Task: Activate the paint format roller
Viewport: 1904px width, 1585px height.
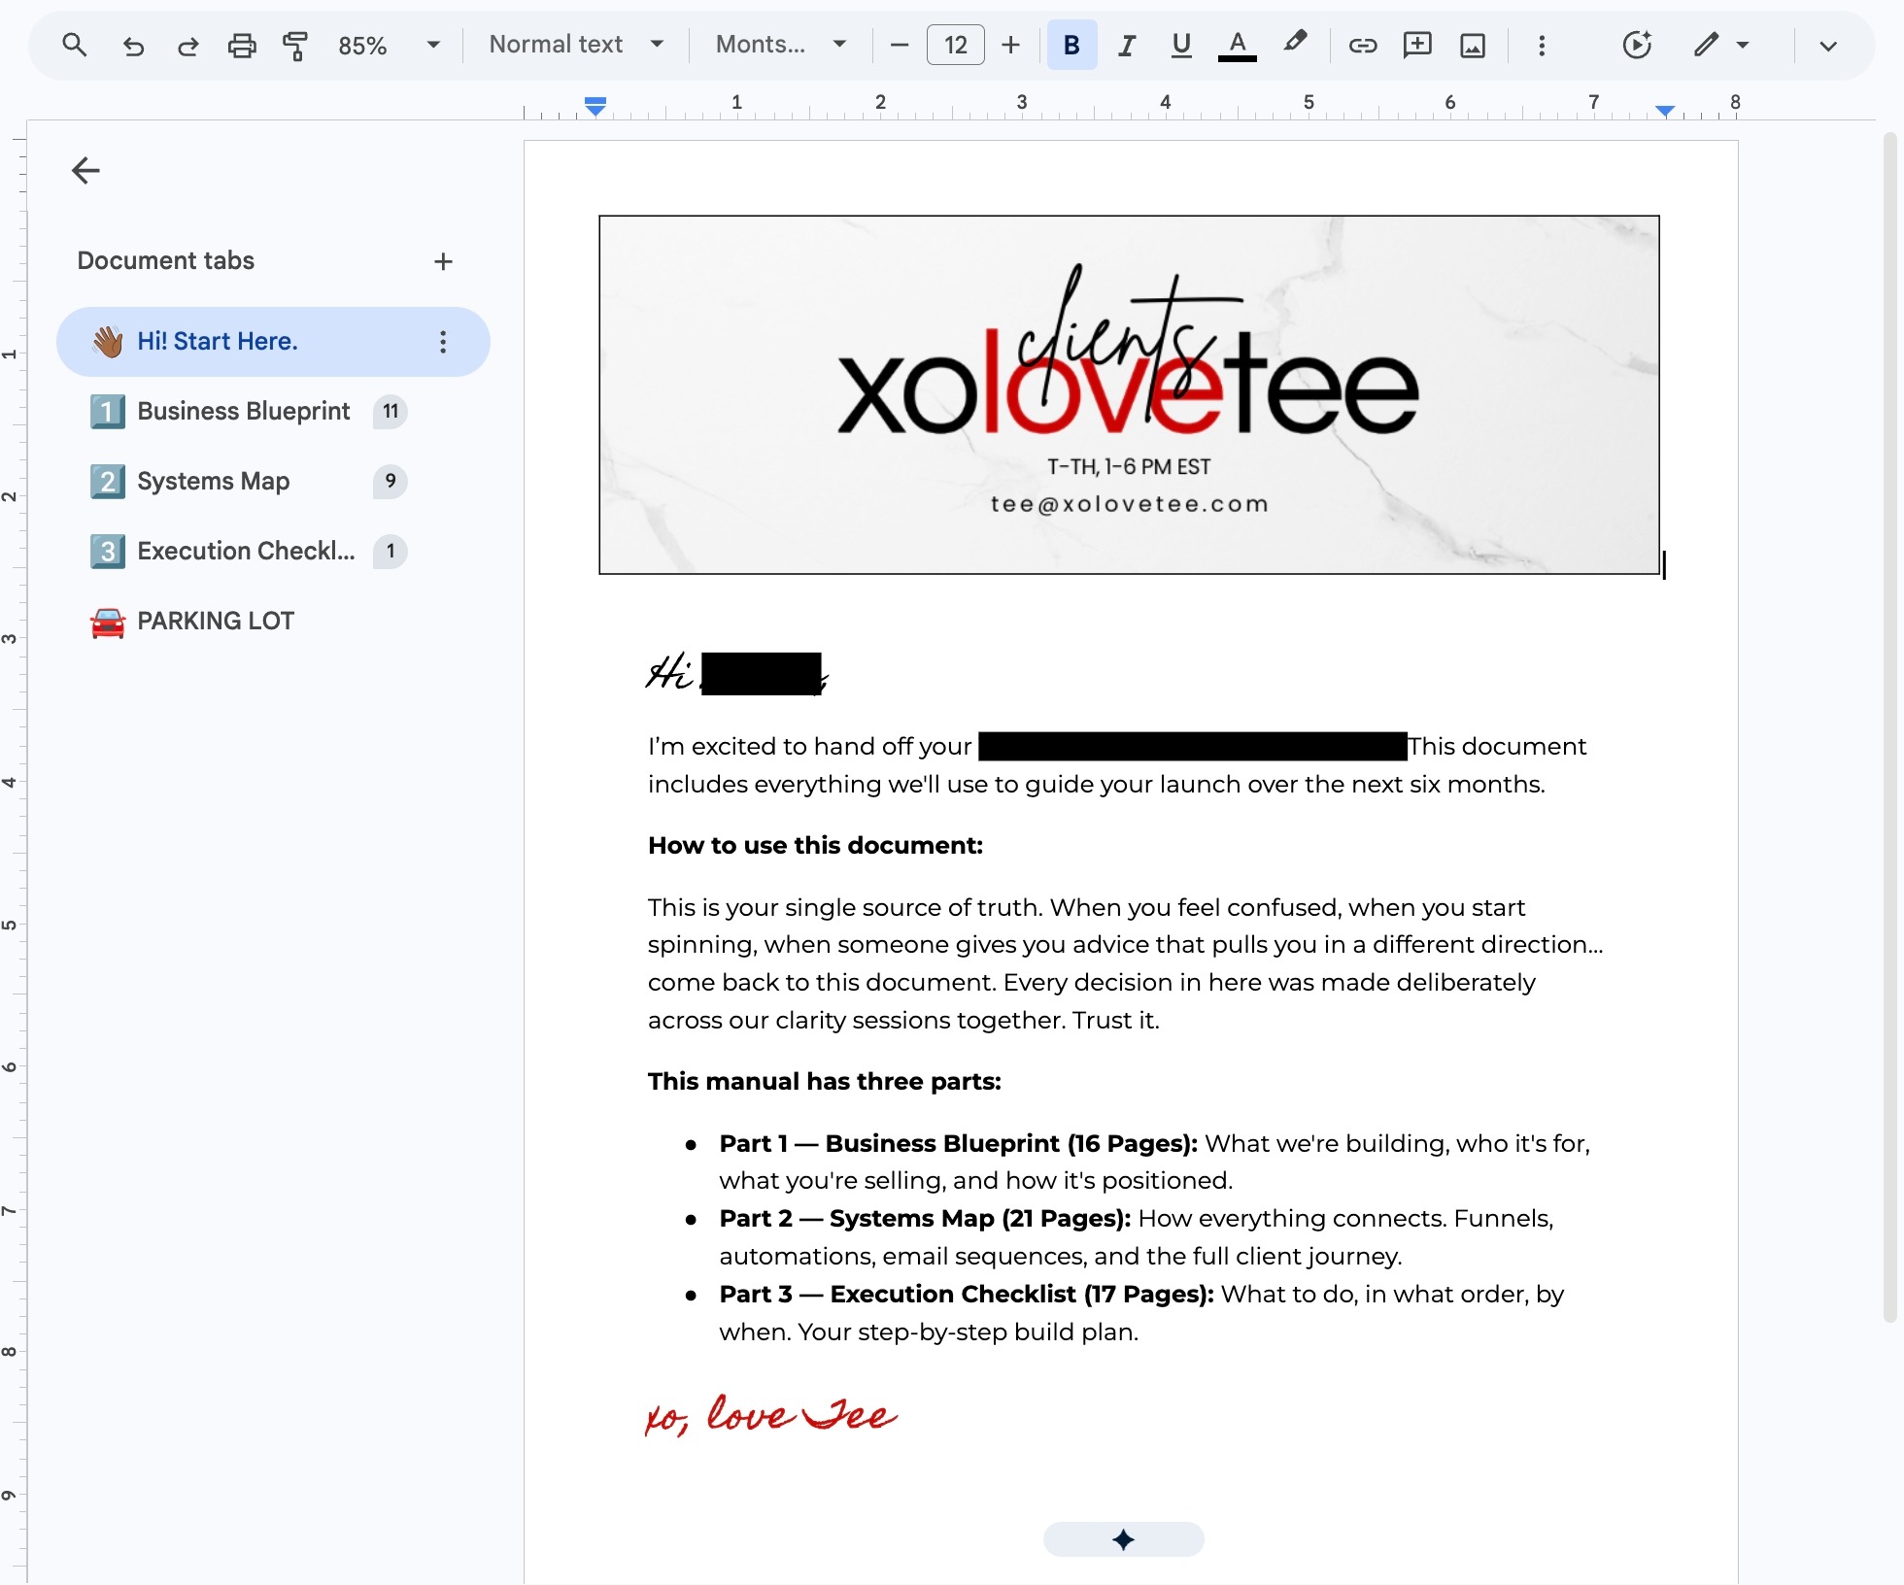Action: tap(295, 45)
